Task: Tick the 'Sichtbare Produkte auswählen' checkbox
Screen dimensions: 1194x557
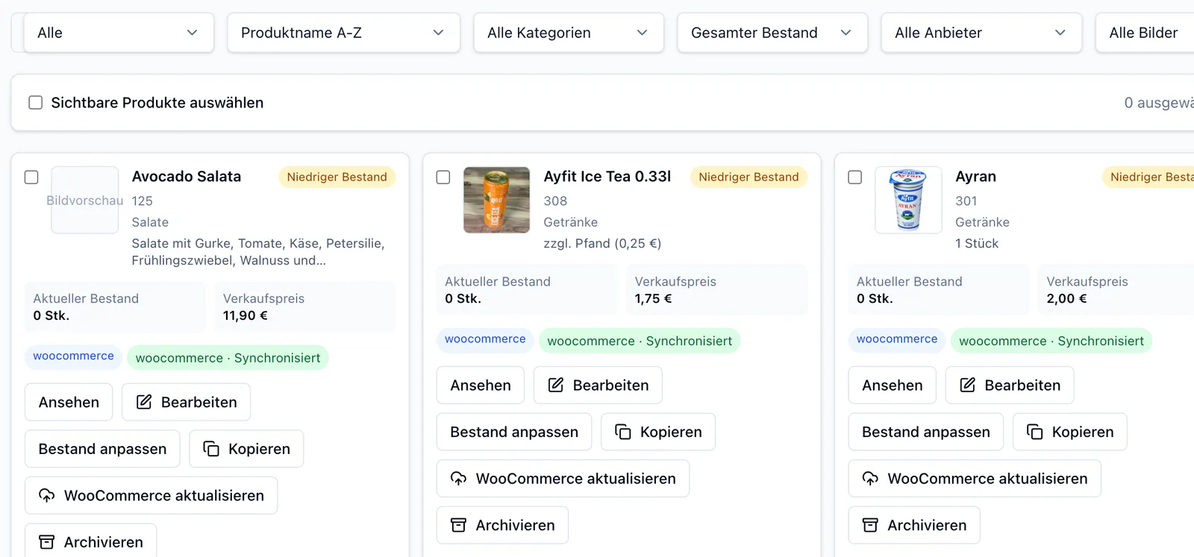Action: coord(35,102)
